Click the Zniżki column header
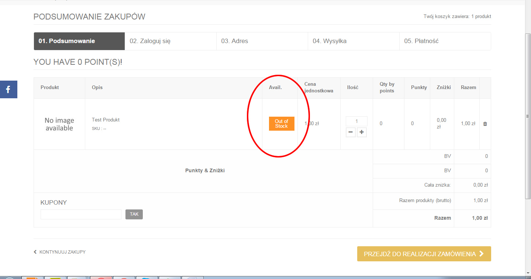 [x=444, y=88]
